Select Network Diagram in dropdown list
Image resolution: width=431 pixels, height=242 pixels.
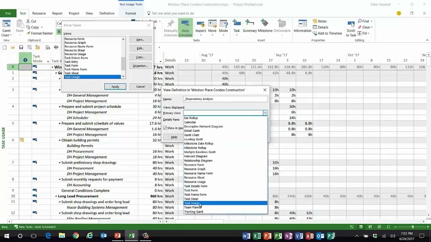225,156
